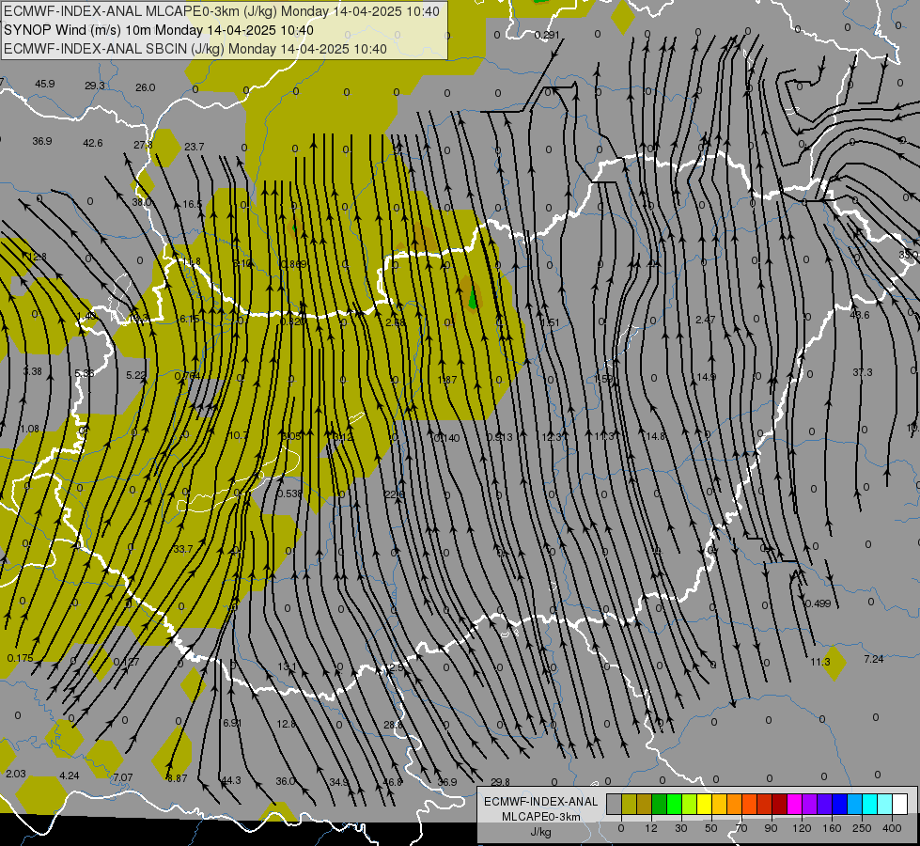Click the legend scale label 120
The image size is (920, 846).
[802, 828]
